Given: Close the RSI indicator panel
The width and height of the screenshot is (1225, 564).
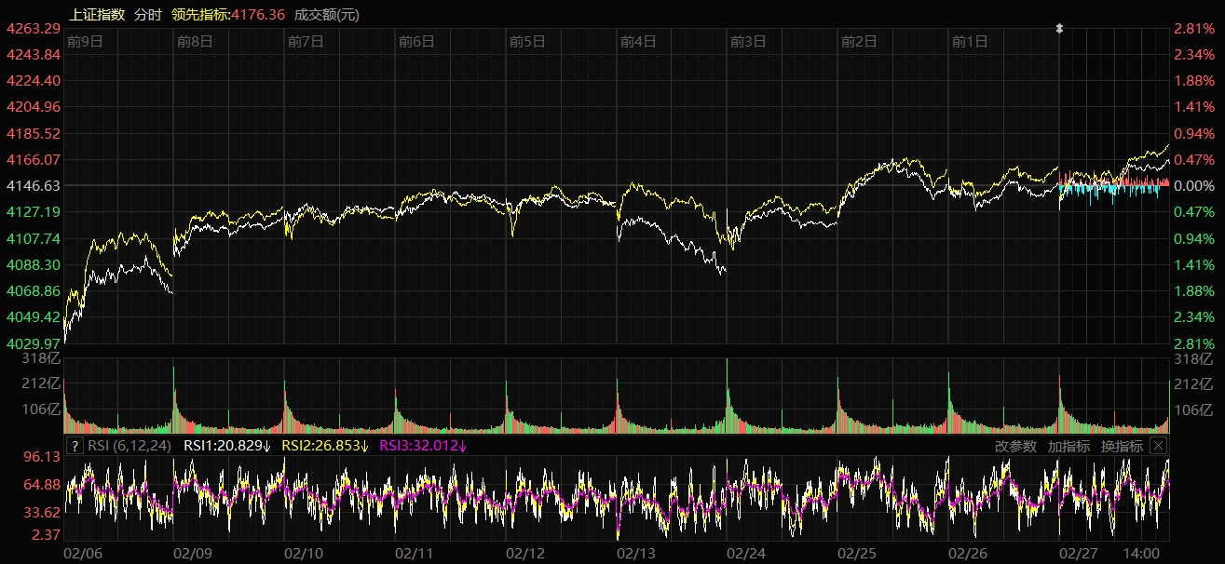Looking at the screenshot, I should coord(1158,446).
